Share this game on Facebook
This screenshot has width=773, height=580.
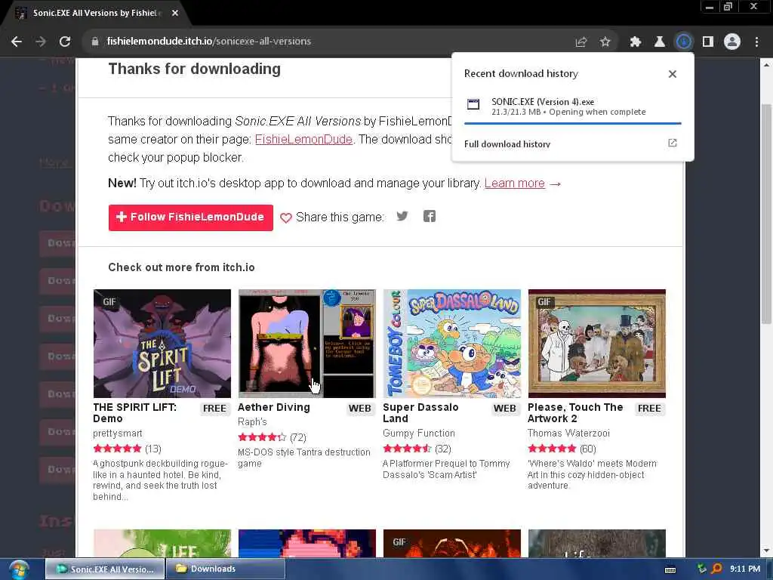pos(430,217)
